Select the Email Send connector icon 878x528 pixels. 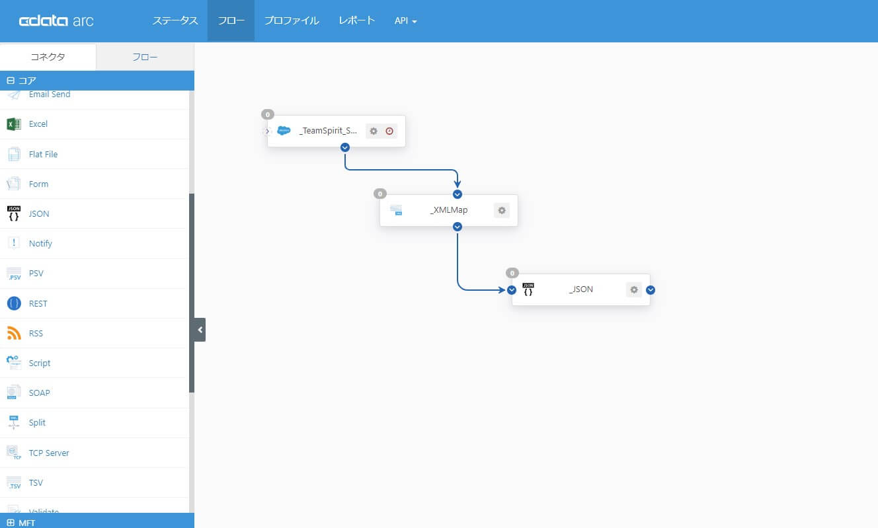14,94
